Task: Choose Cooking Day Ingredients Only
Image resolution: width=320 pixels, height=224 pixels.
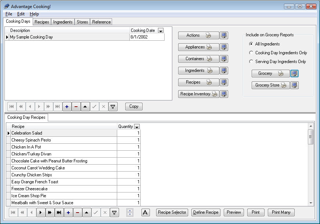Action: [x=251, y=53]
